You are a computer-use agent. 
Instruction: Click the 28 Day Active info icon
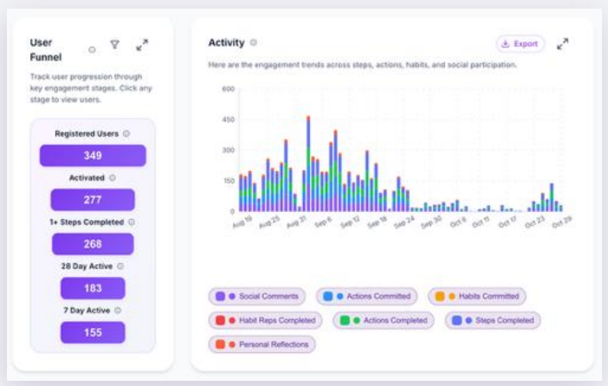(x=120, y=267)
